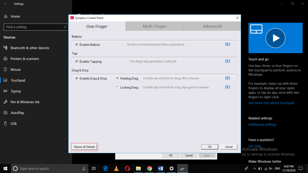308x173 pixels.
Task: Play the Touch and go tutorial video
Action: pos(276,38)
